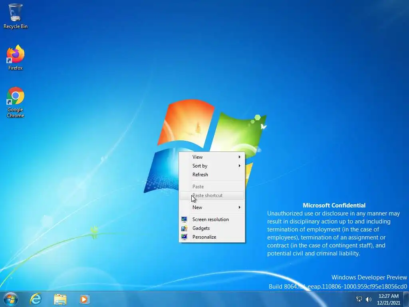Launch Windows Media Player from taskbar
Image resolution: width=409 pixels, height=307 pixels.
pos(84,299)
